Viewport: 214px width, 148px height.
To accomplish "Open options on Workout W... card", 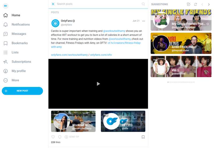I will click(92, 115).
